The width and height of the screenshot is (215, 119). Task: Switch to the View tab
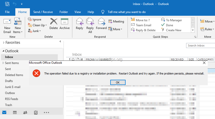(78, 12)
